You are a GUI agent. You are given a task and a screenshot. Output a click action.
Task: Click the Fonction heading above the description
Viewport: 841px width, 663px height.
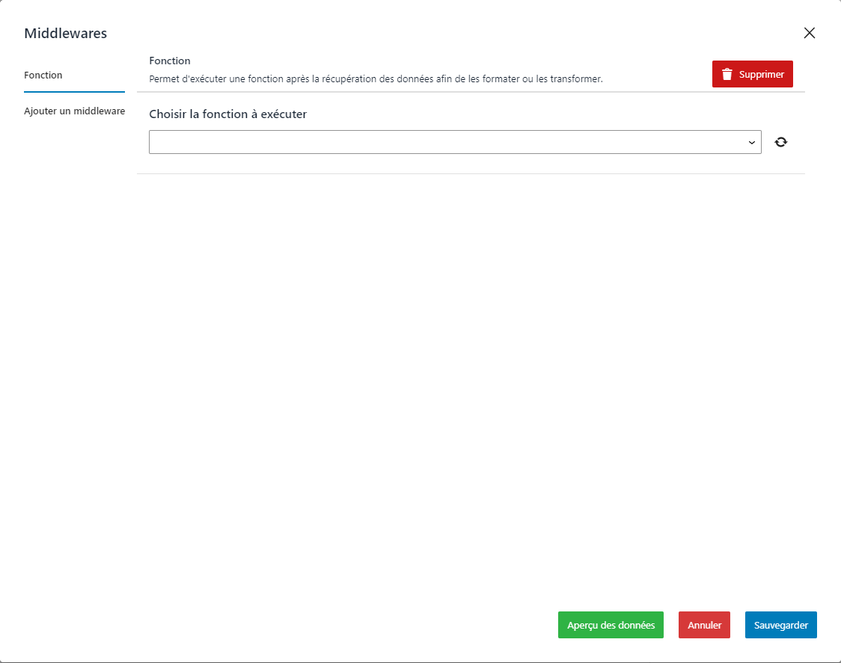coord(170,61)
